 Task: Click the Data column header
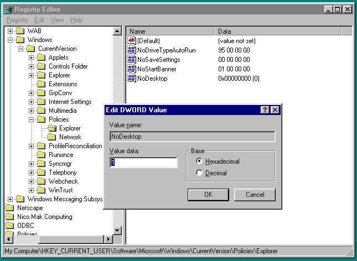coord(277,32)
